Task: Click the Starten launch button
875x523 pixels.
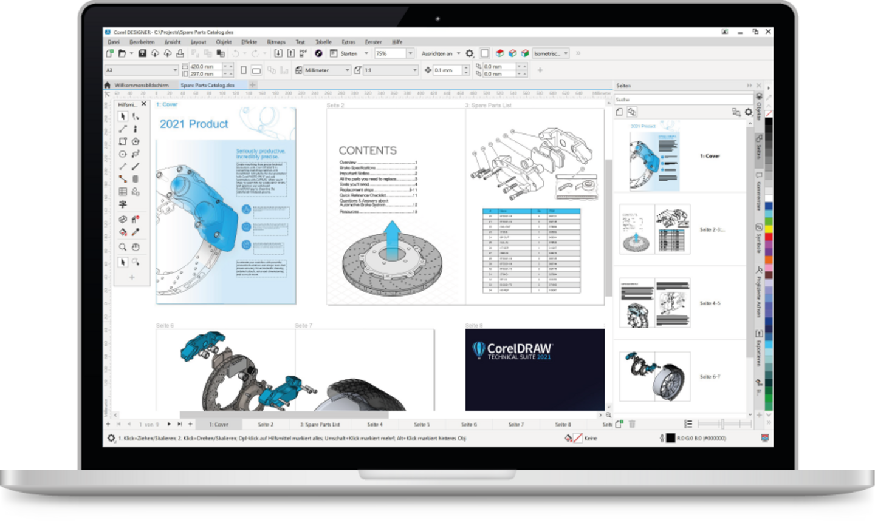Action: point(348,53)
